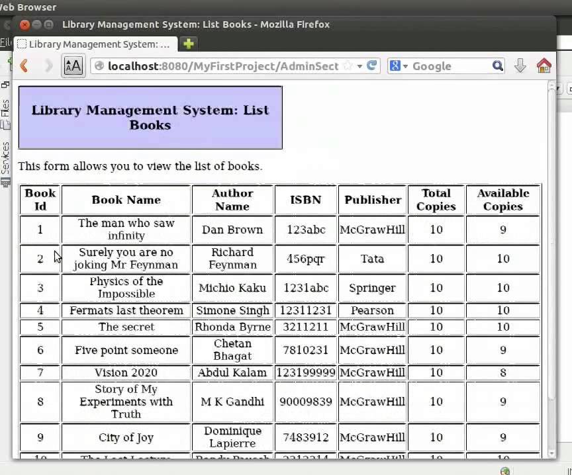Click the 'Tata' publisher cell
The width and height of the screenshot is (572, 475).
[373, 259]
